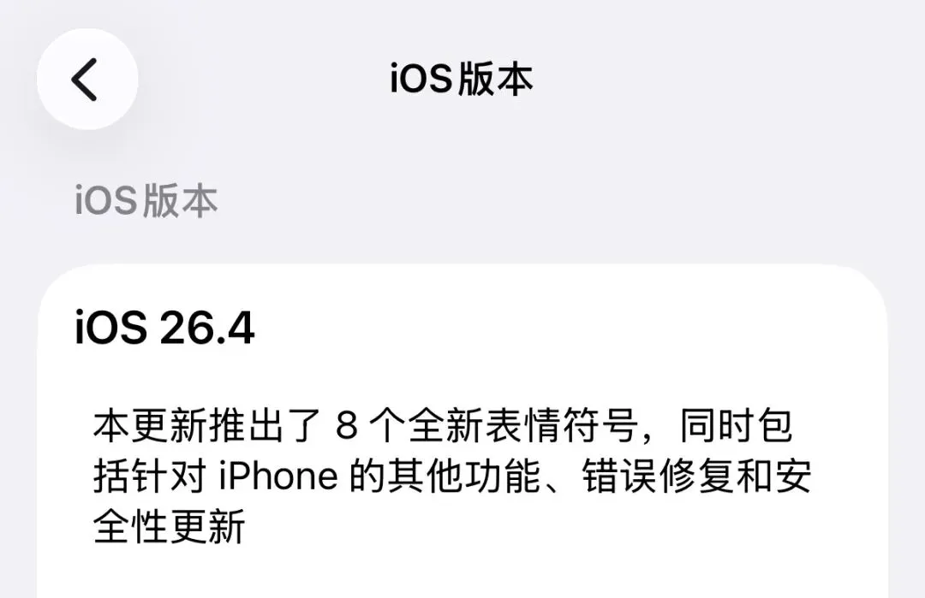Select the number "26.4" in the heading

(206, 328)
